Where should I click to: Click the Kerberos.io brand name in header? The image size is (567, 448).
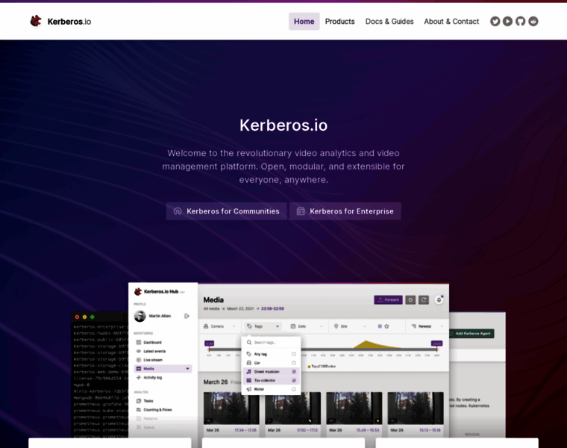pyautogui.click(x=69, y=22)
